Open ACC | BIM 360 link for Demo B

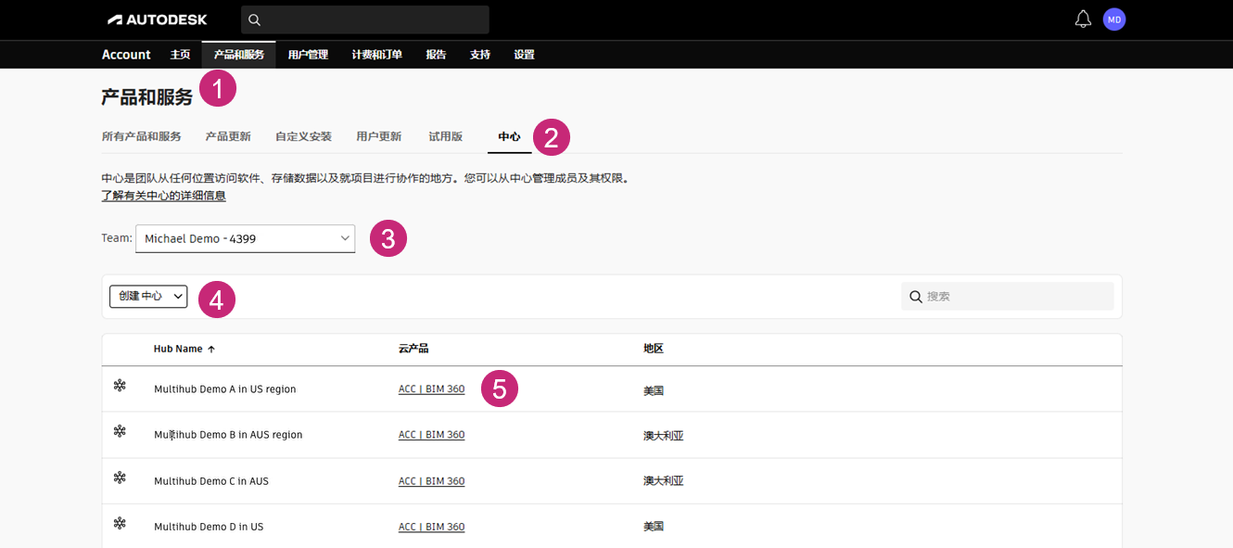[x=431, y=434]
